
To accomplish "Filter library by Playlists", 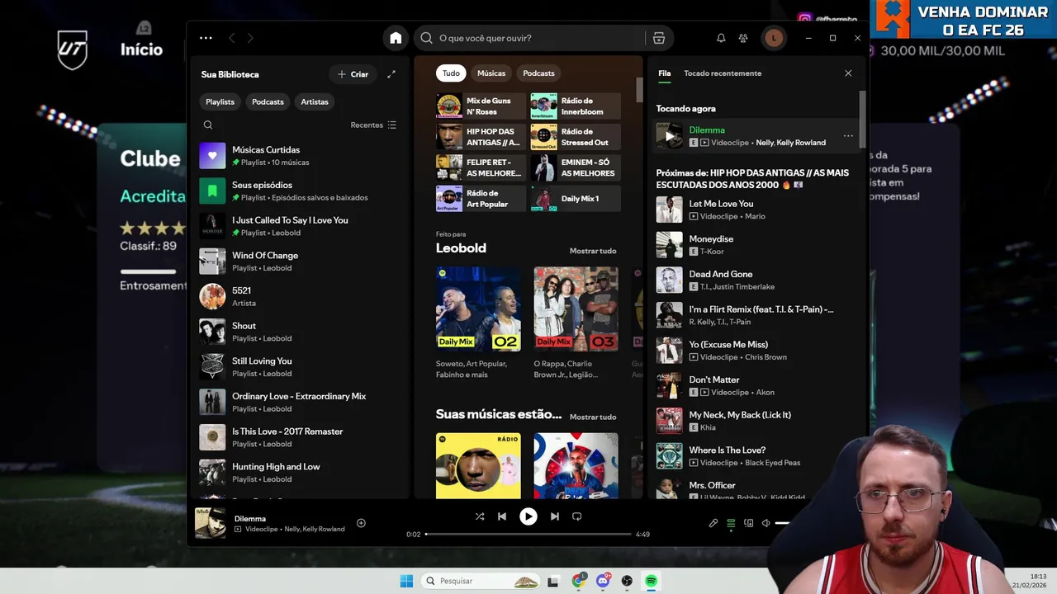I will point(220,101).
